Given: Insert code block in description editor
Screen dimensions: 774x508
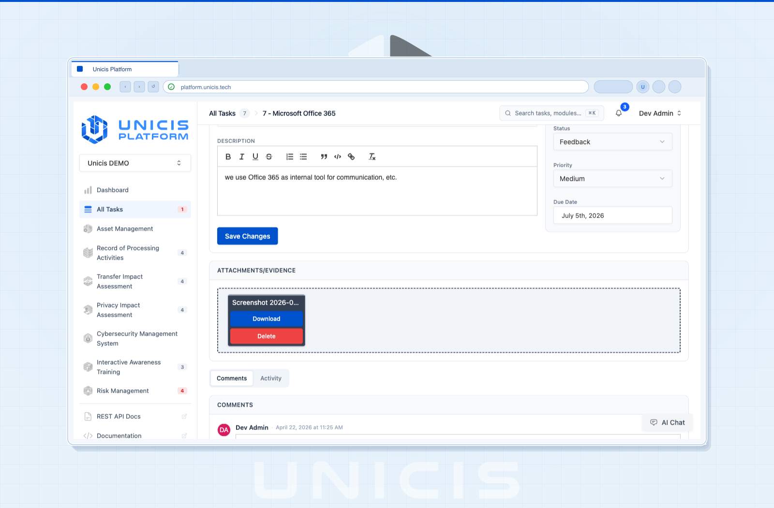Looking at the screenshot, I should click(338, 157).
